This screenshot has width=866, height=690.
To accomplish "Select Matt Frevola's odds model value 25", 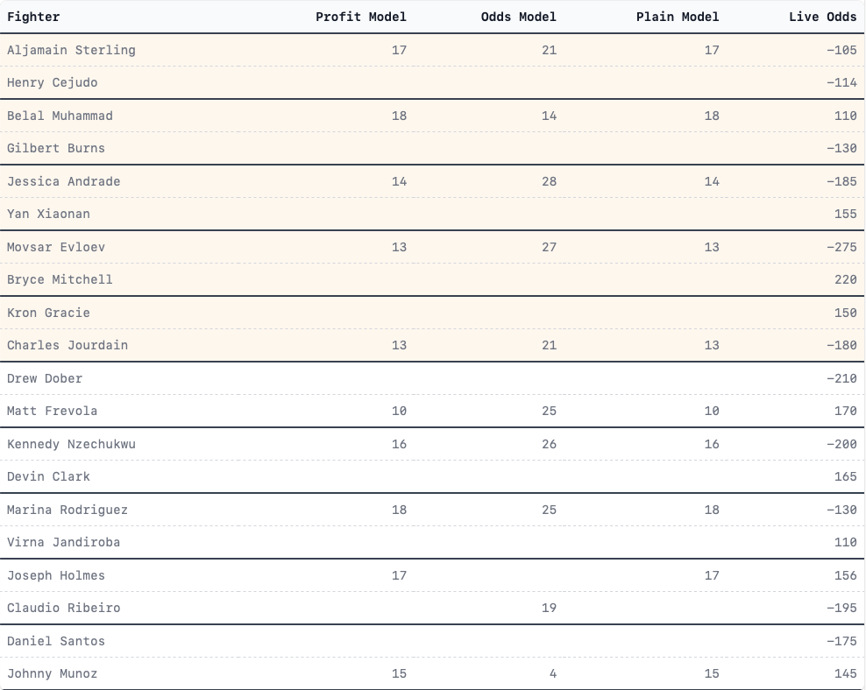I will click(549, 411).
